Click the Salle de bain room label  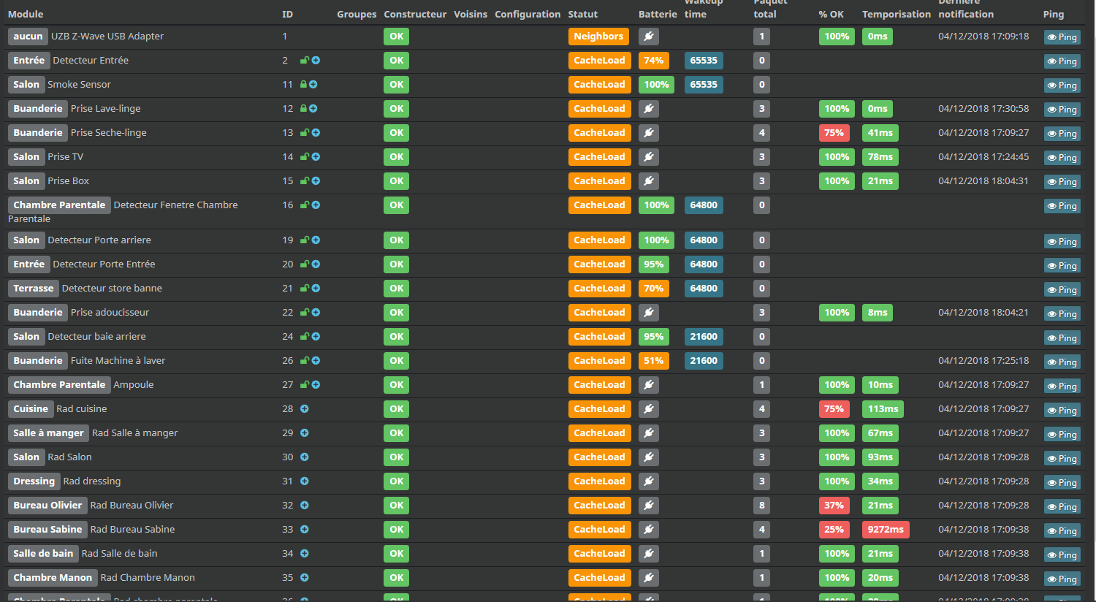[43, 554]
